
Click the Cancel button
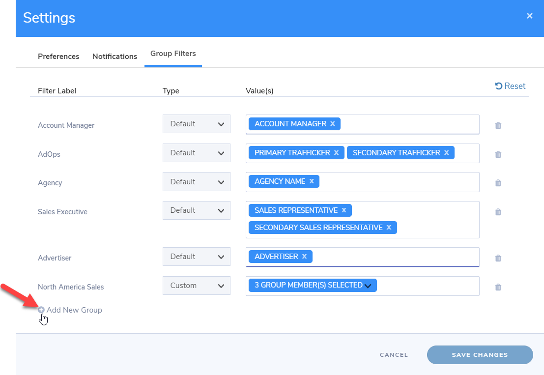[394, 355]
